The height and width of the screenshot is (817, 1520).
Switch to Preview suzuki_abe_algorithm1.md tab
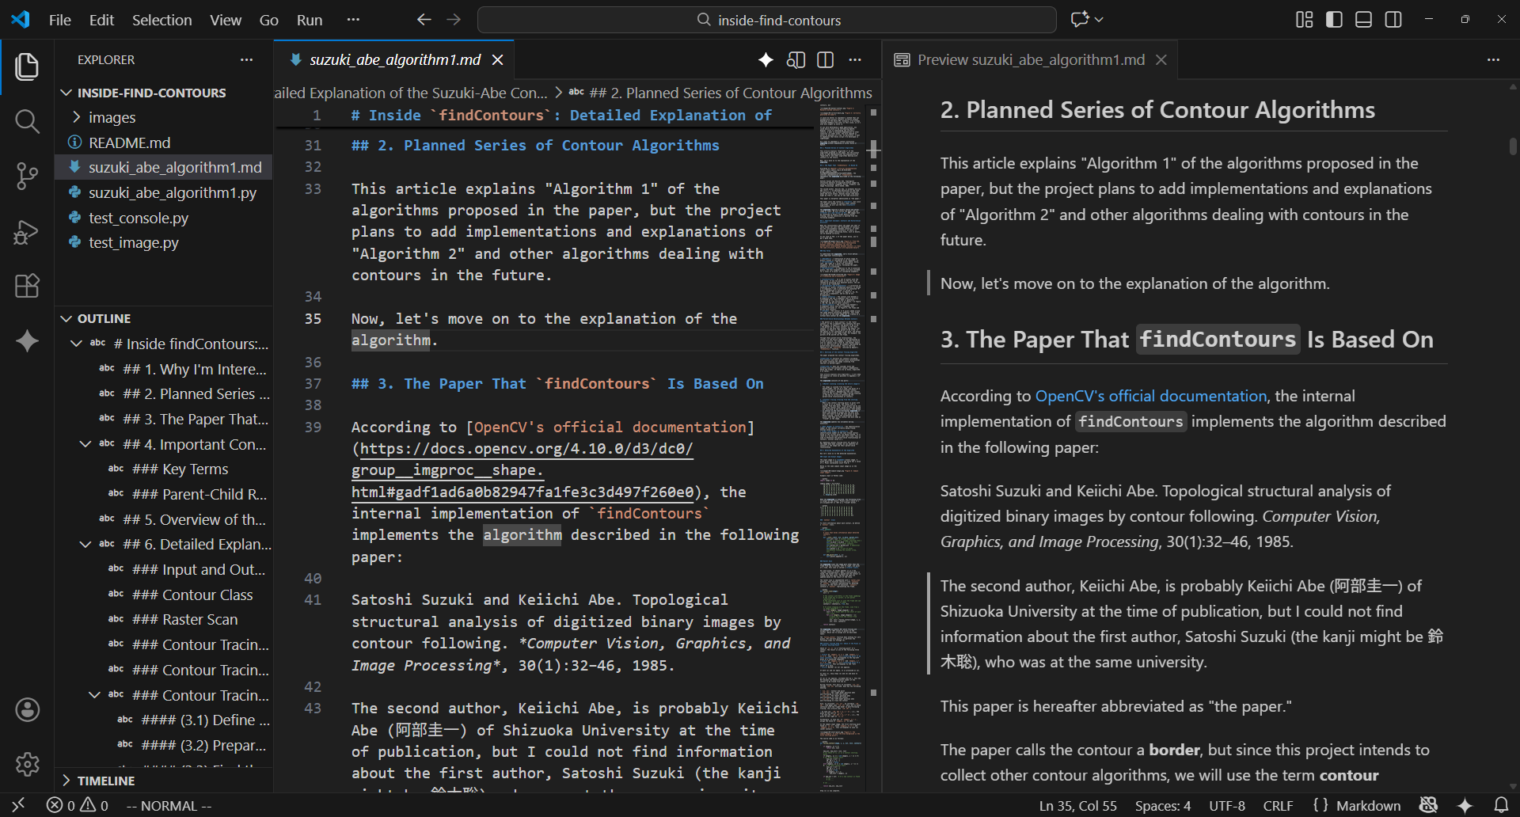click(1030, 60)
